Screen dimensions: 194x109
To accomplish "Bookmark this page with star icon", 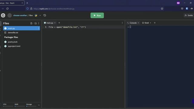I will tap(162, 9).
